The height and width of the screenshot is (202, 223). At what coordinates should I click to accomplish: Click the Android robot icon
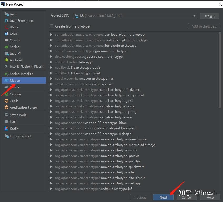7,60
